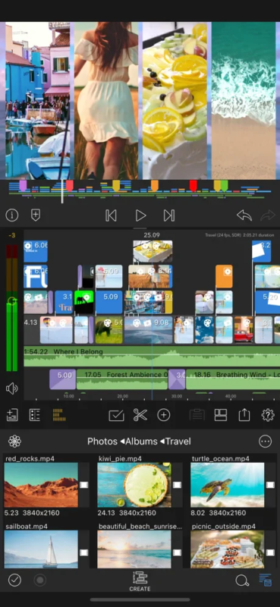Open the settings gear icon
This screenshot has height=607, width=280.
coord(268,415)
